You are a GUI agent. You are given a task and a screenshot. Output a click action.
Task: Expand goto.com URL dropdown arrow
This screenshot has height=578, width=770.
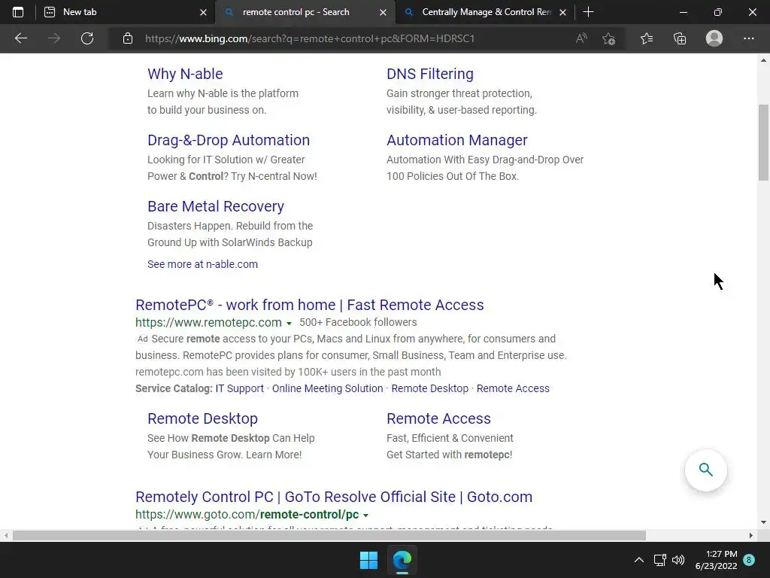click(x=366, y=516)
